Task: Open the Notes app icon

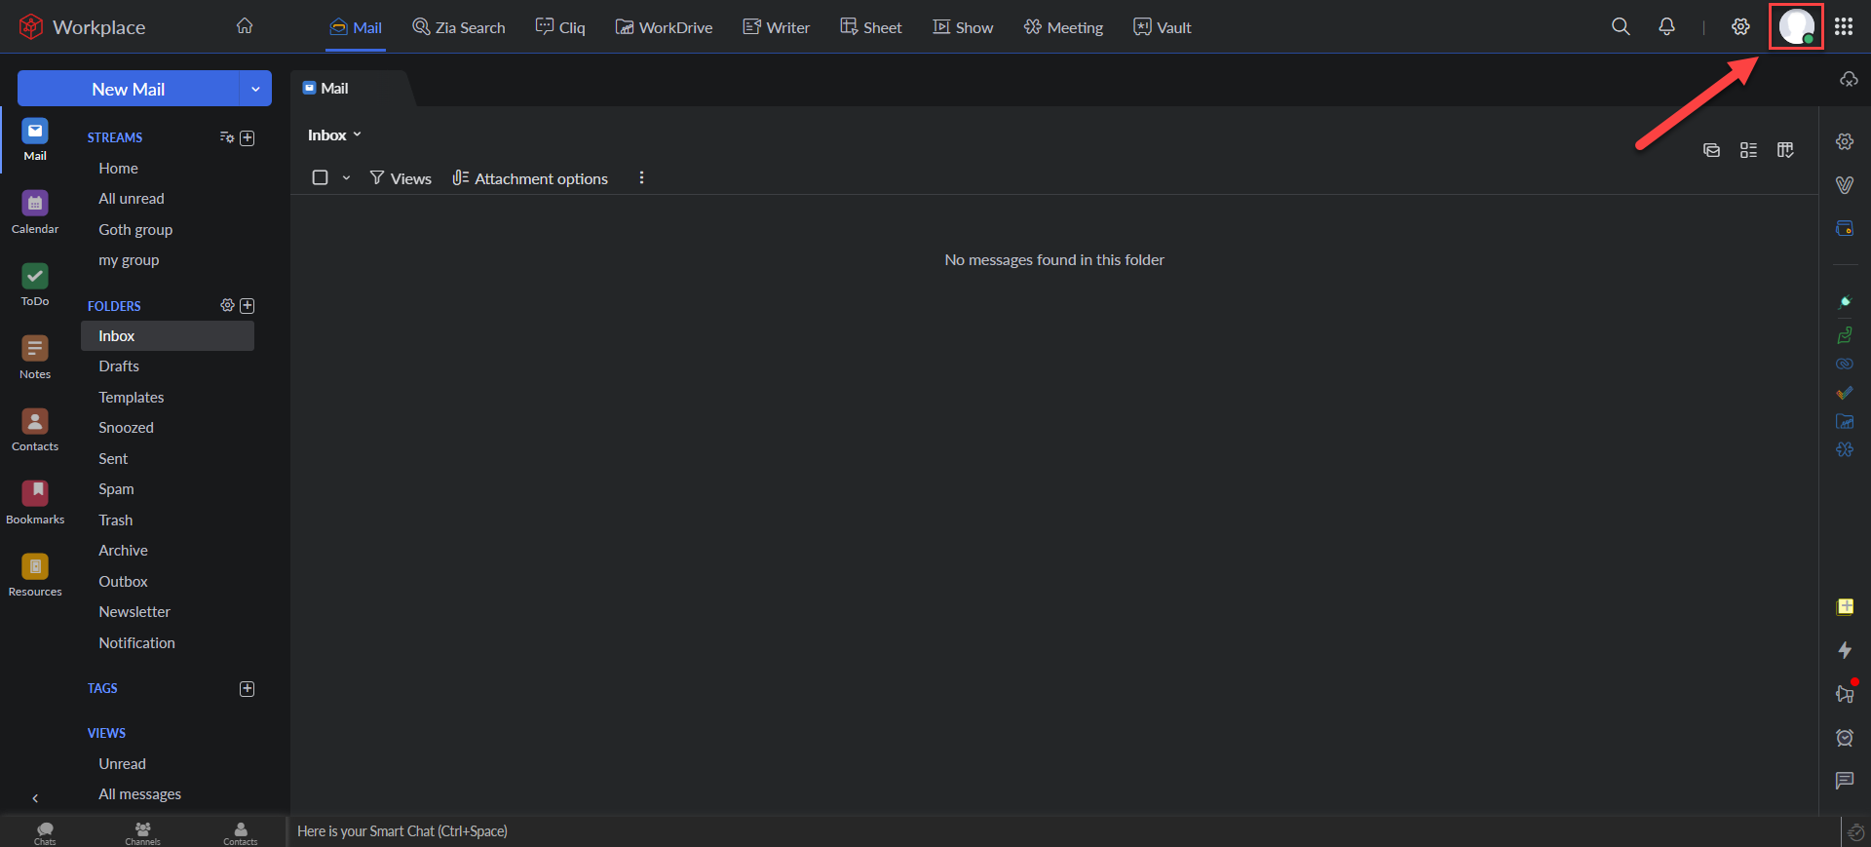Action: pyautogui.click(x=35, y=357)
